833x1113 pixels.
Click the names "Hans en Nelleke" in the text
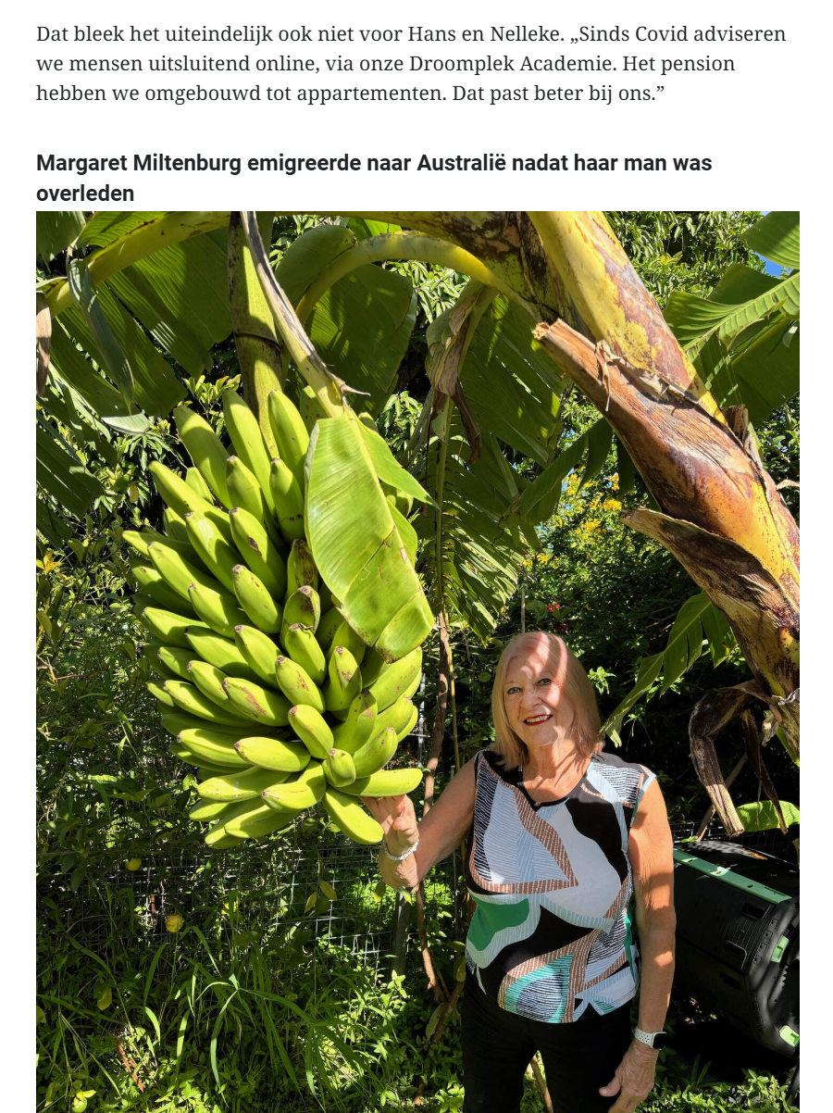coord(479,34)
